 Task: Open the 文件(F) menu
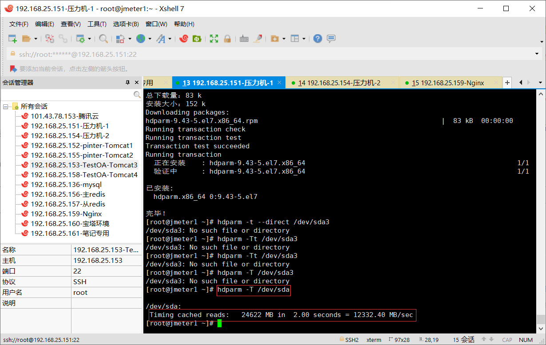pyautogui.click(x=19, y=24)
